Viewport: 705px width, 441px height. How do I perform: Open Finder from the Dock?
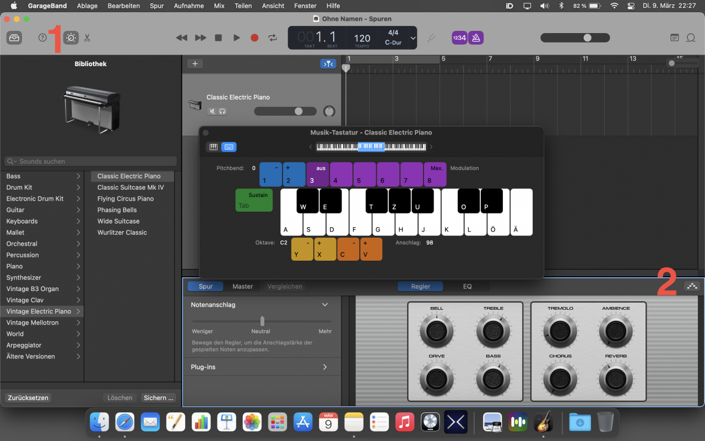pyautogui.click(x=100, y=422)
